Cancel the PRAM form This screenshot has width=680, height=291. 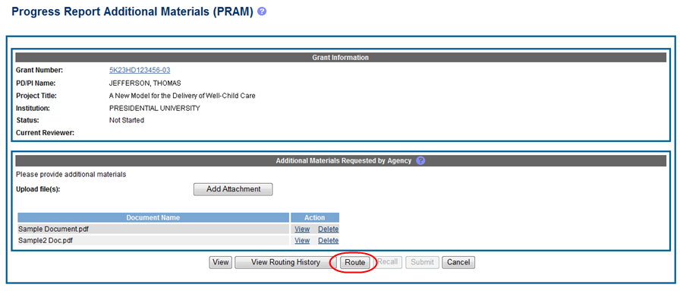pyautogui.click(x=458, y=262)
